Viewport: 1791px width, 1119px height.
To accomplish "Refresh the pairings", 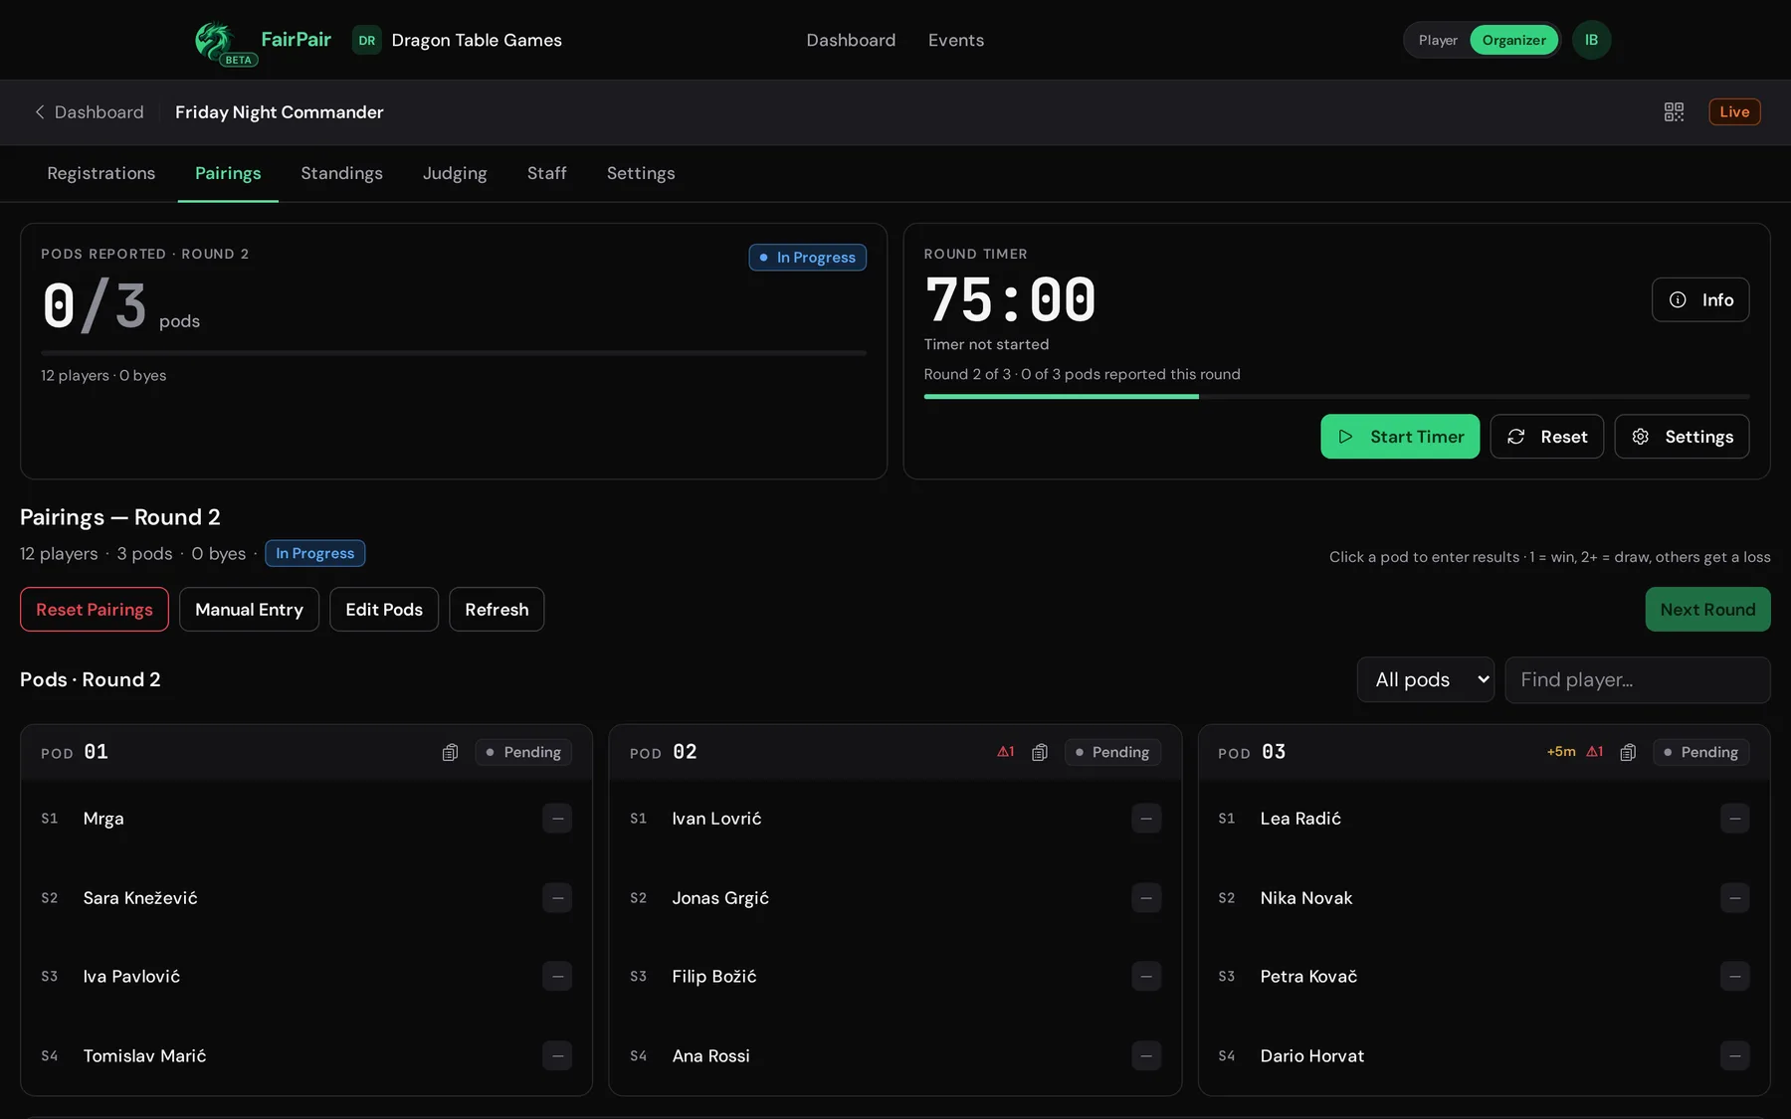I will pyautogui.click(x=497, y=610).
